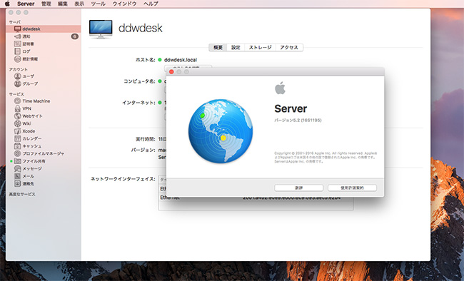The width and height of the screenshot is (464, 281).
Task: Expand the 高度なサービス section
Action: [22, 194]
